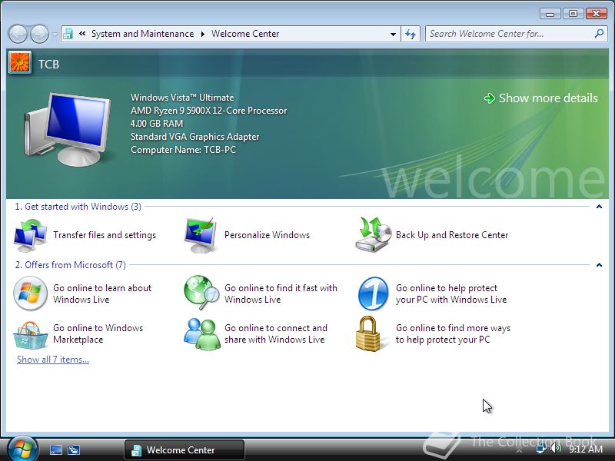The width and height of the screenshot is (615, 461).
Task: Click the blue OneCare protect icon
Action: [x=373, y=294]
